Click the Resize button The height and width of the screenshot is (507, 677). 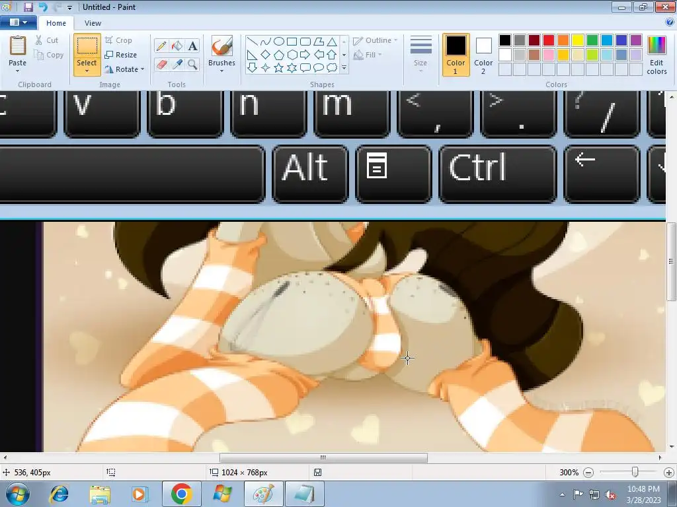pyautogui.click(x=121, y=55)
